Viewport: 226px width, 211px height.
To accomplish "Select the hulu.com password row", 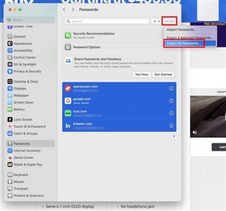I will 119,113.
